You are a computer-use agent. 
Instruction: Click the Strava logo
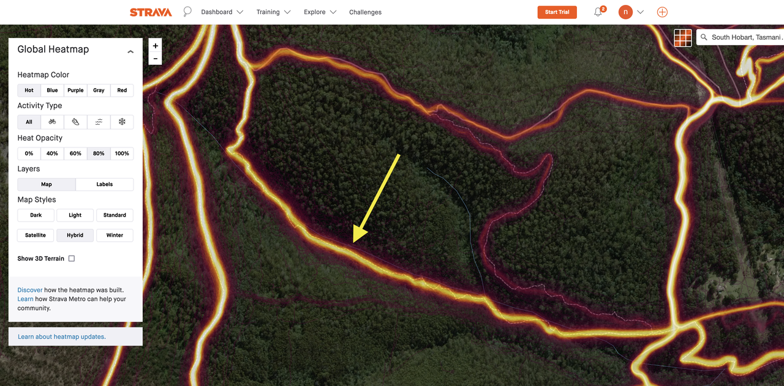[151, 12]
